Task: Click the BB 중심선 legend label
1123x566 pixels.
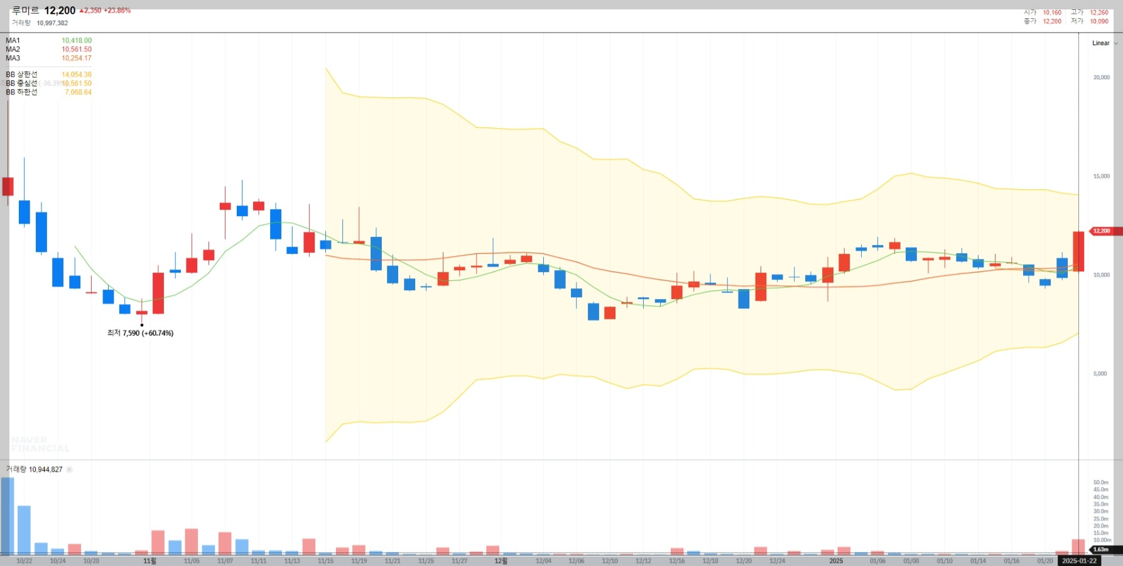Action: 22,83
